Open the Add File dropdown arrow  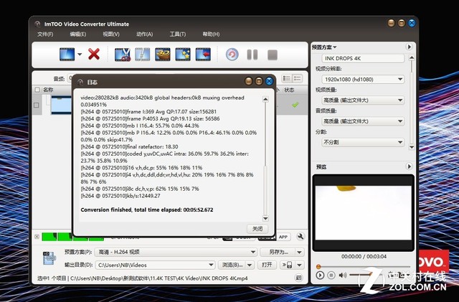click(x=80, y=55)
